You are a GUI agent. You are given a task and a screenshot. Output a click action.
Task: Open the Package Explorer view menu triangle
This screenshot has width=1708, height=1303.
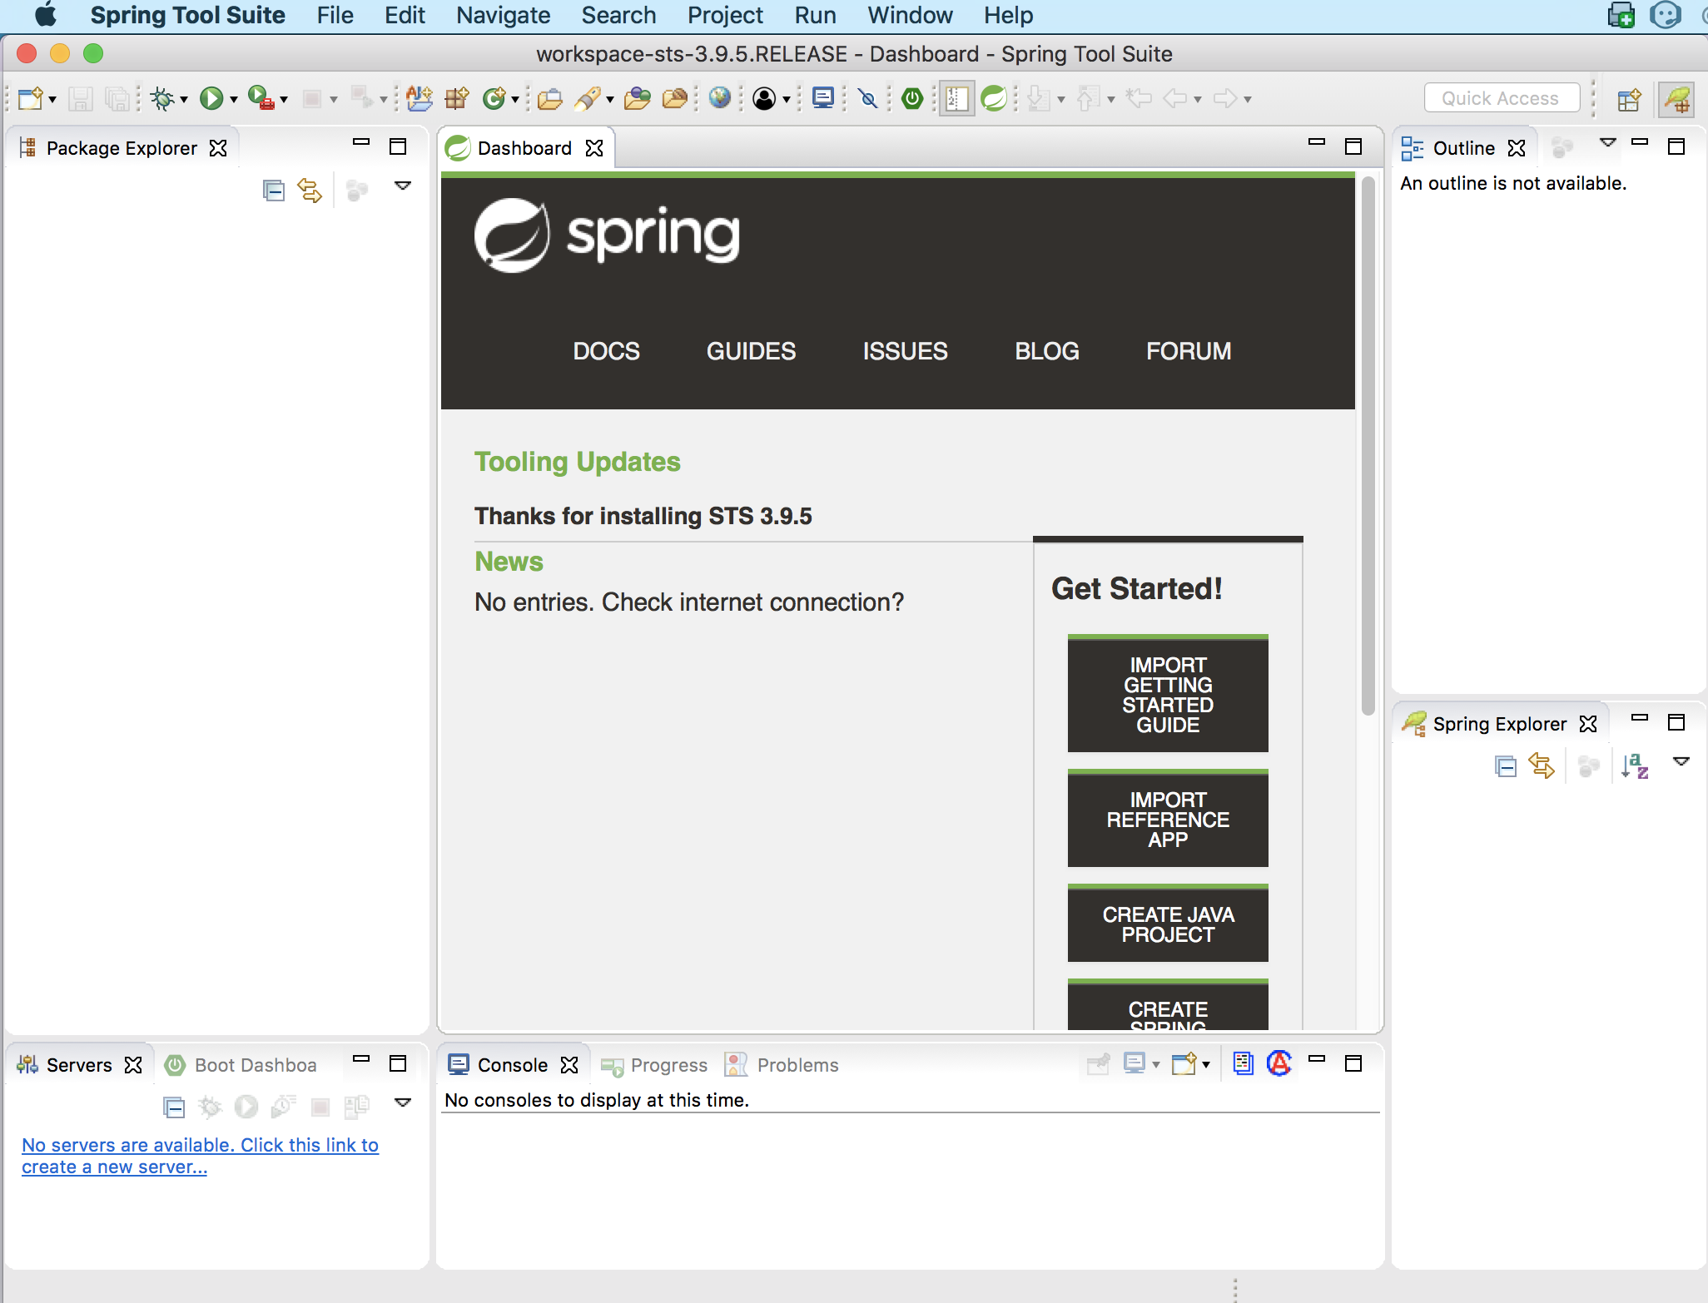(x=403, y=186)
